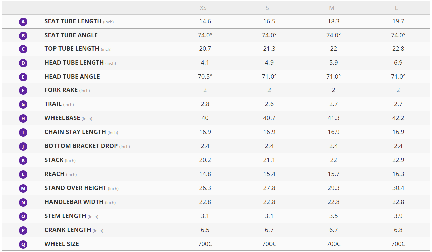Click the purple A badge for Seat Tube Length
This screenshot has width=432, height=252.
pos(23,22)
